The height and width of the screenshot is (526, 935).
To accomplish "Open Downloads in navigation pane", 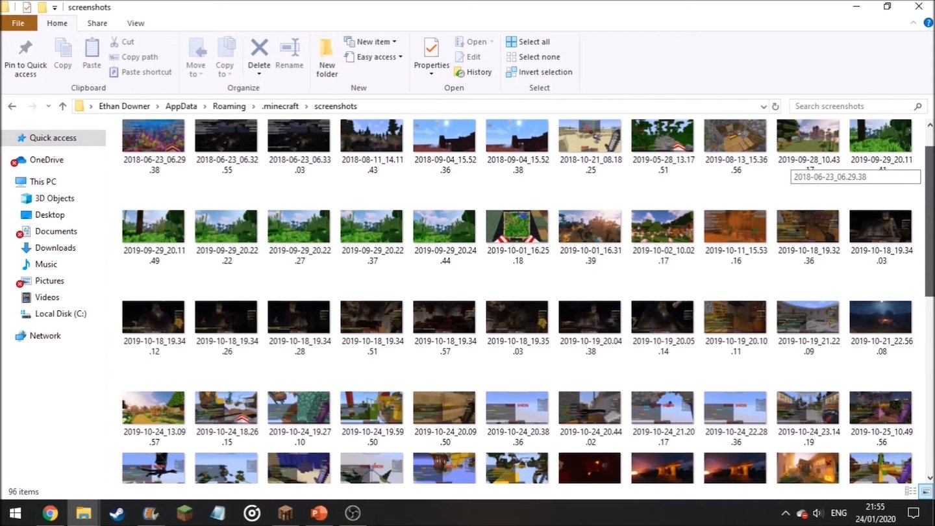I will tap(55, 247).
